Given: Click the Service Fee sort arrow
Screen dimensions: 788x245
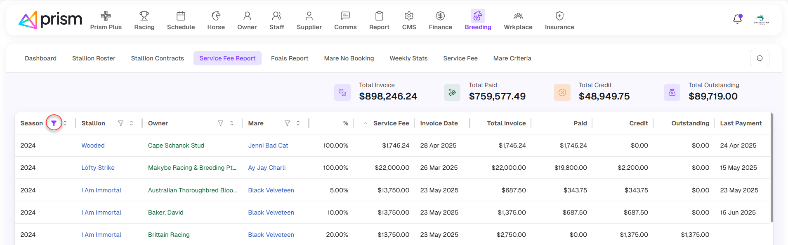Looking at the screenshot, I should 365,123.
